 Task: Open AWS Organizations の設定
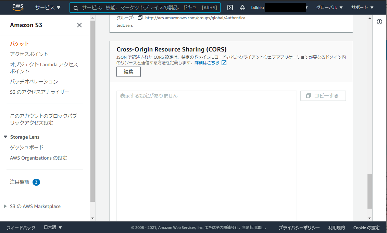click(x=38, y=158)
